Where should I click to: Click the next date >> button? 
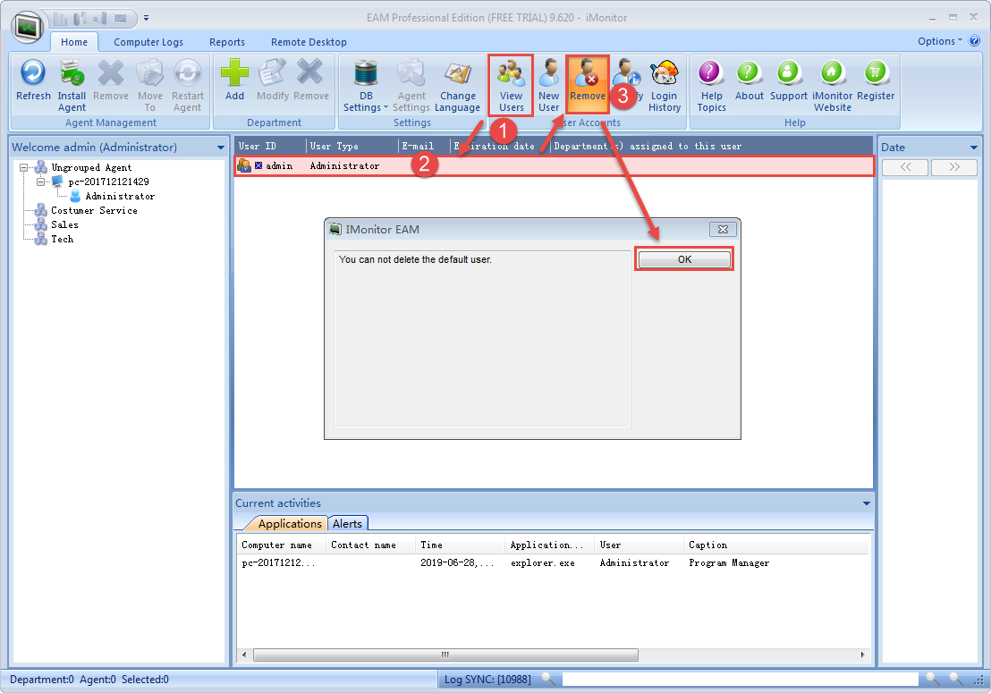954,167
